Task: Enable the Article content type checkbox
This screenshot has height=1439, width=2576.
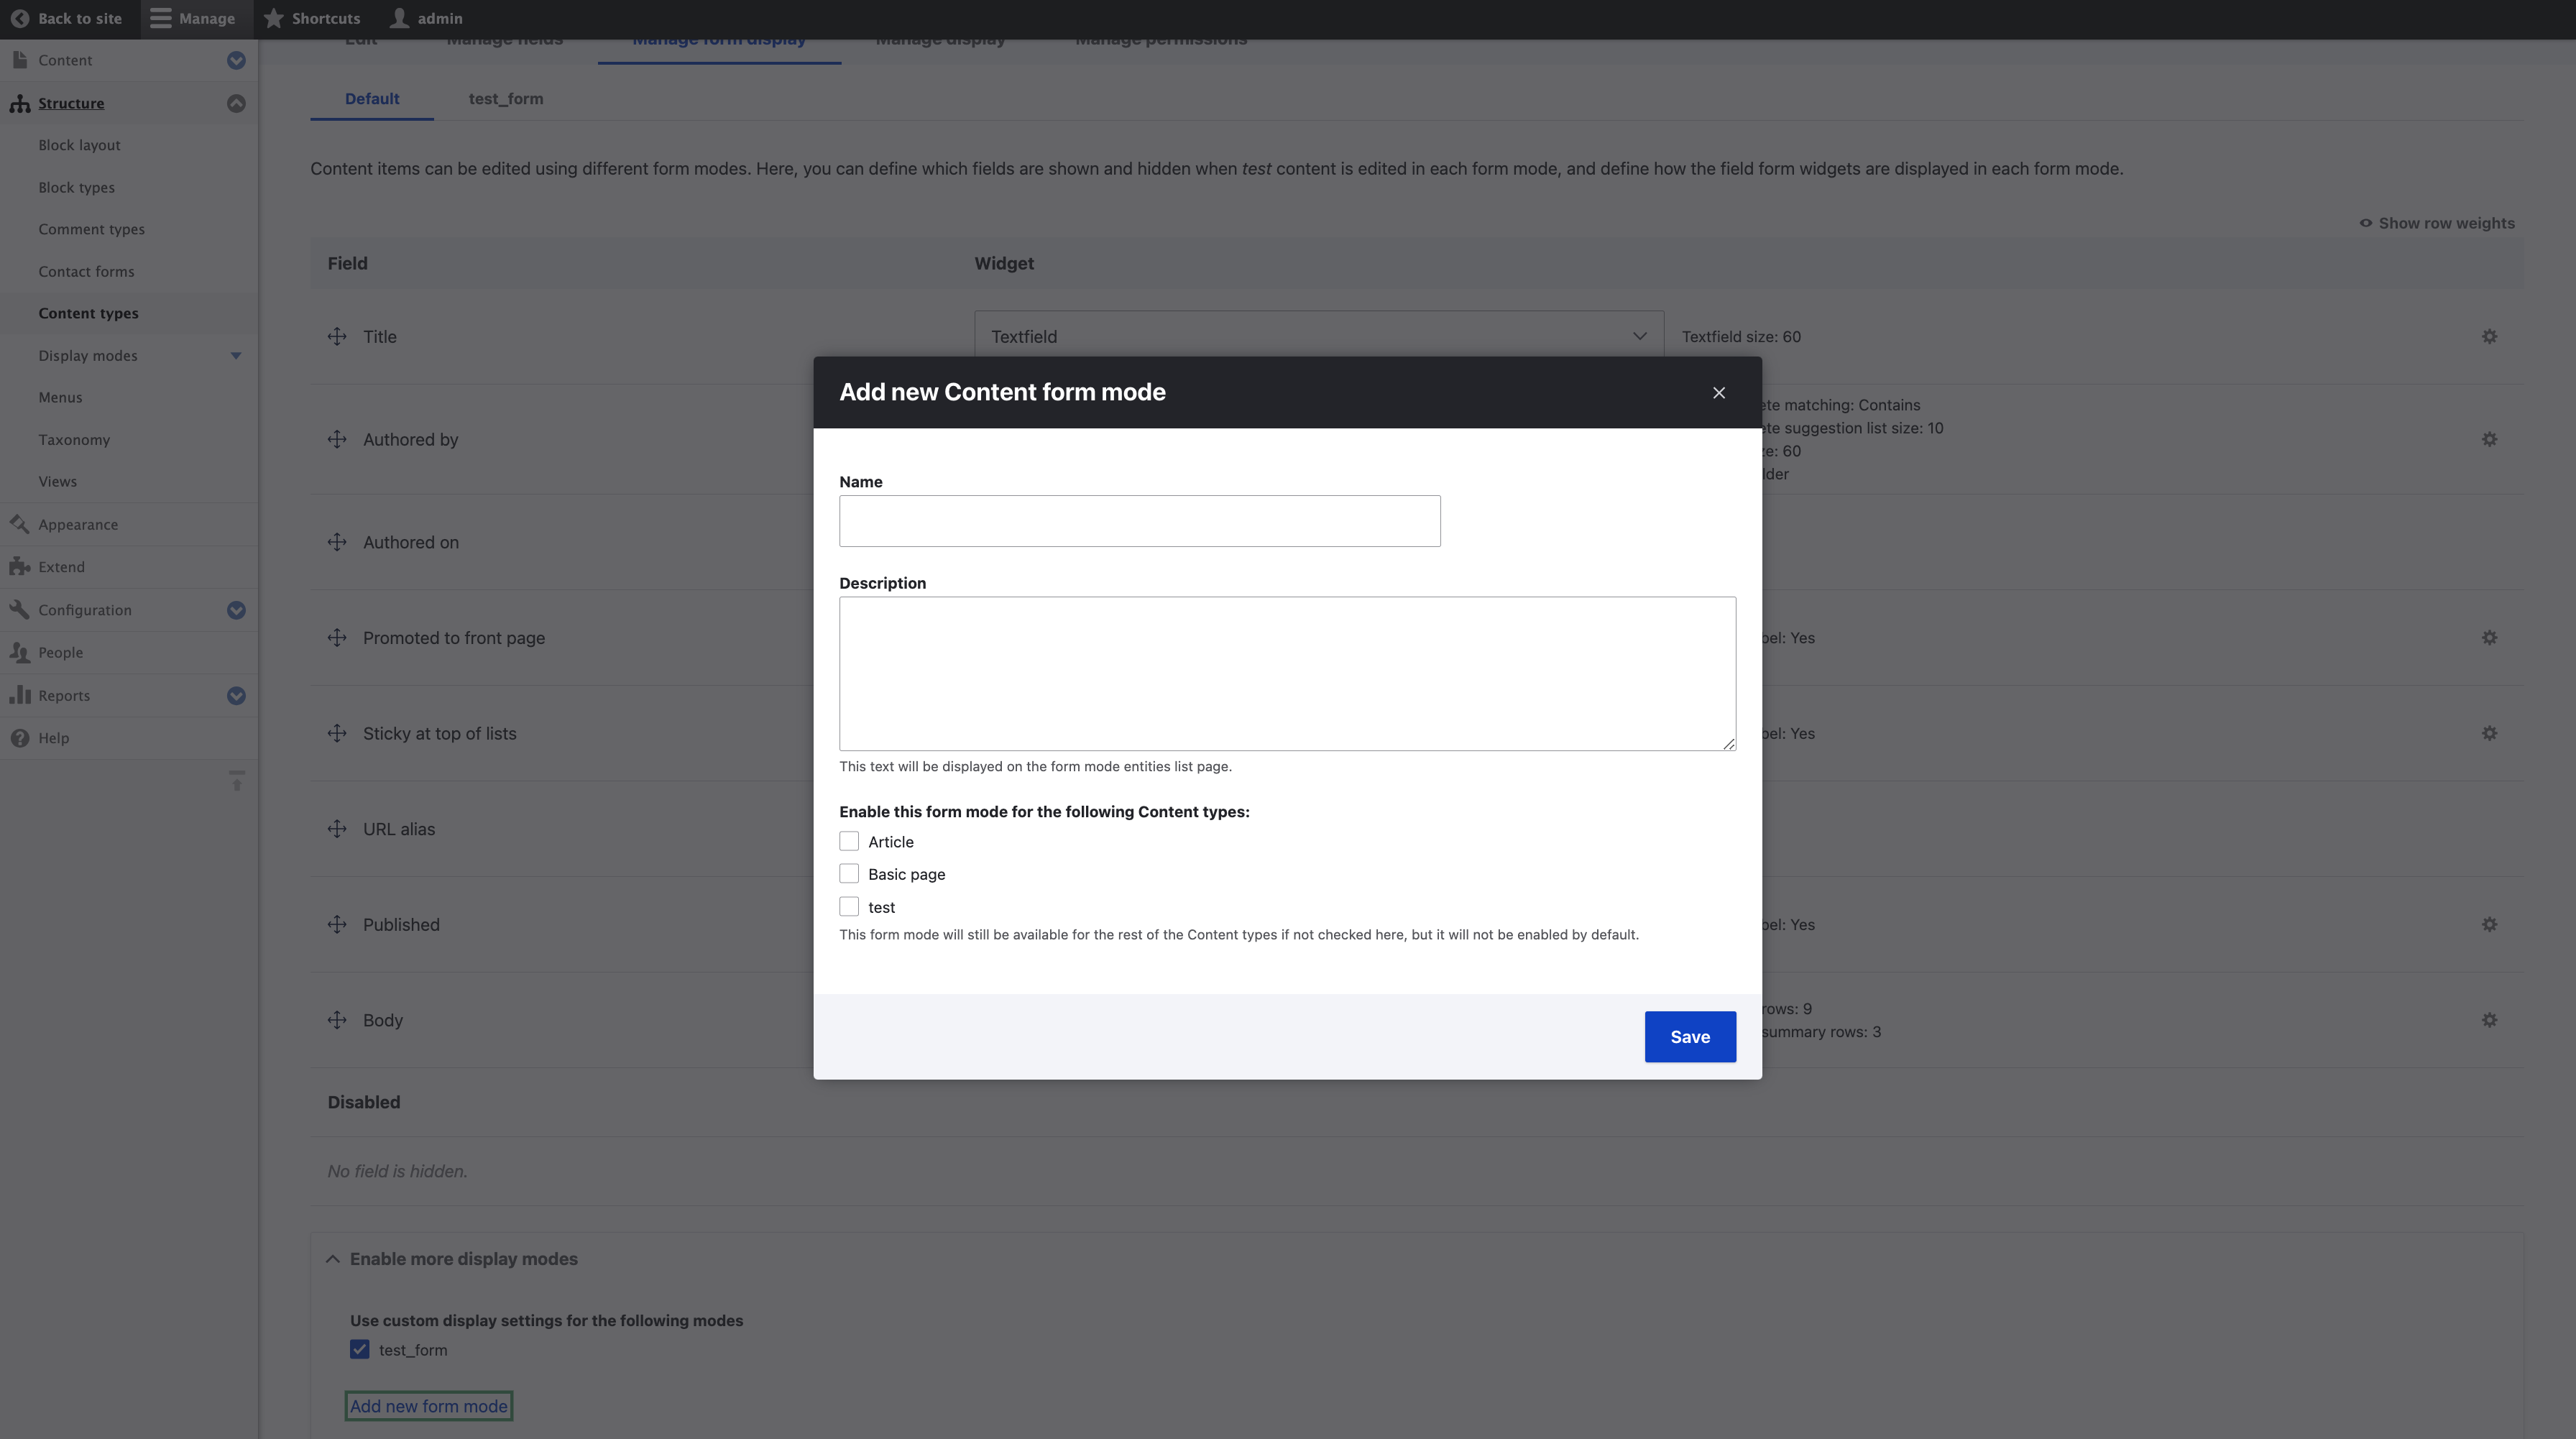Action: click(849, 841)
